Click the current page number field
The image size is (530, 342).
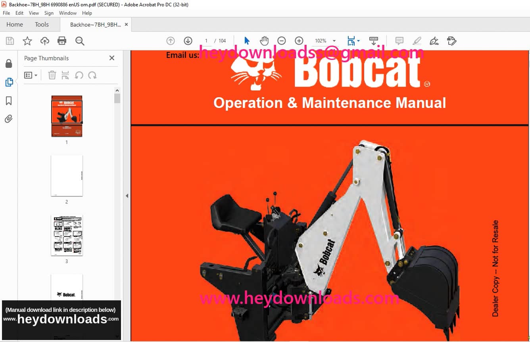click(206, 41)
